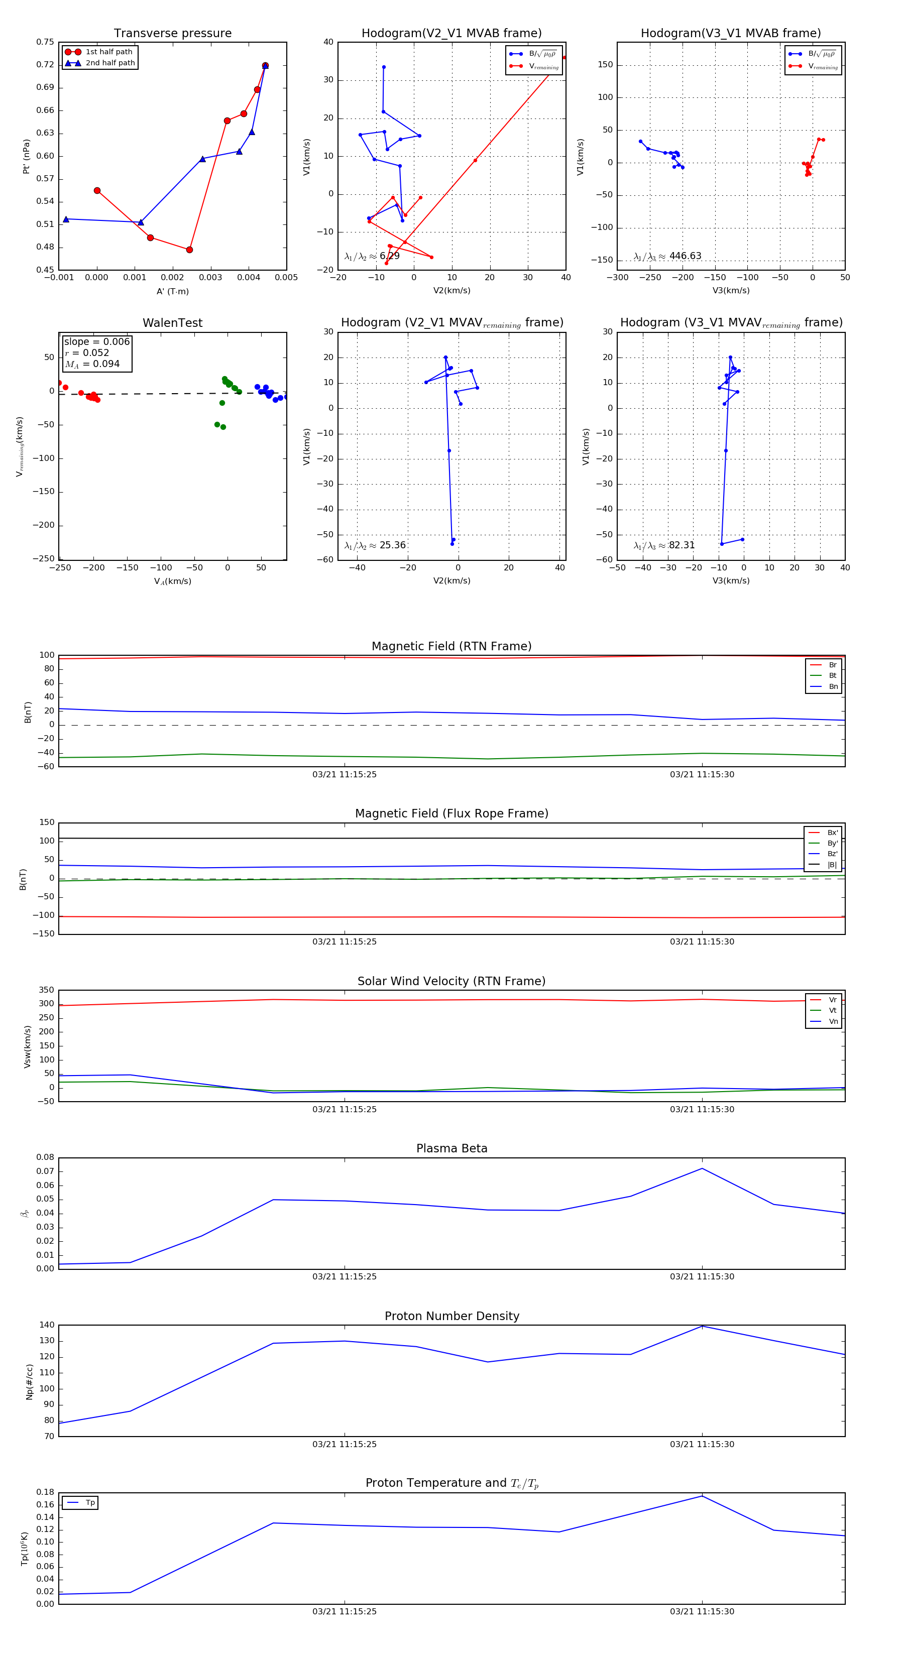
Task: Click the 'Transverse pressure' plot title
Action: (x=172, y=33)
